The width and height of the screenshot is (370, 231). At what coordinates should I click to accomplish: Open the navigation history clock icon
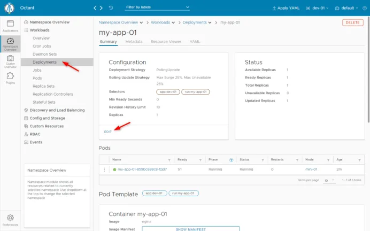coord(111,8)
